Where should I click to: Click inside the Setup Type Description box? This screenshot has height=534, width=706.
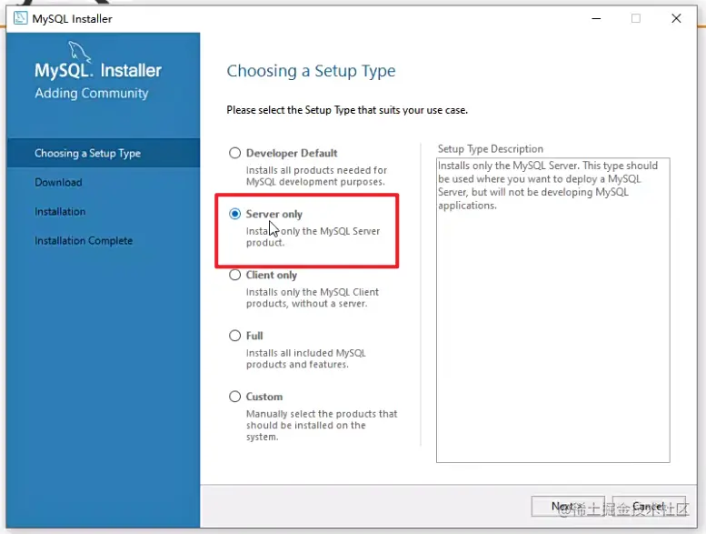click(x=553, y=310)
